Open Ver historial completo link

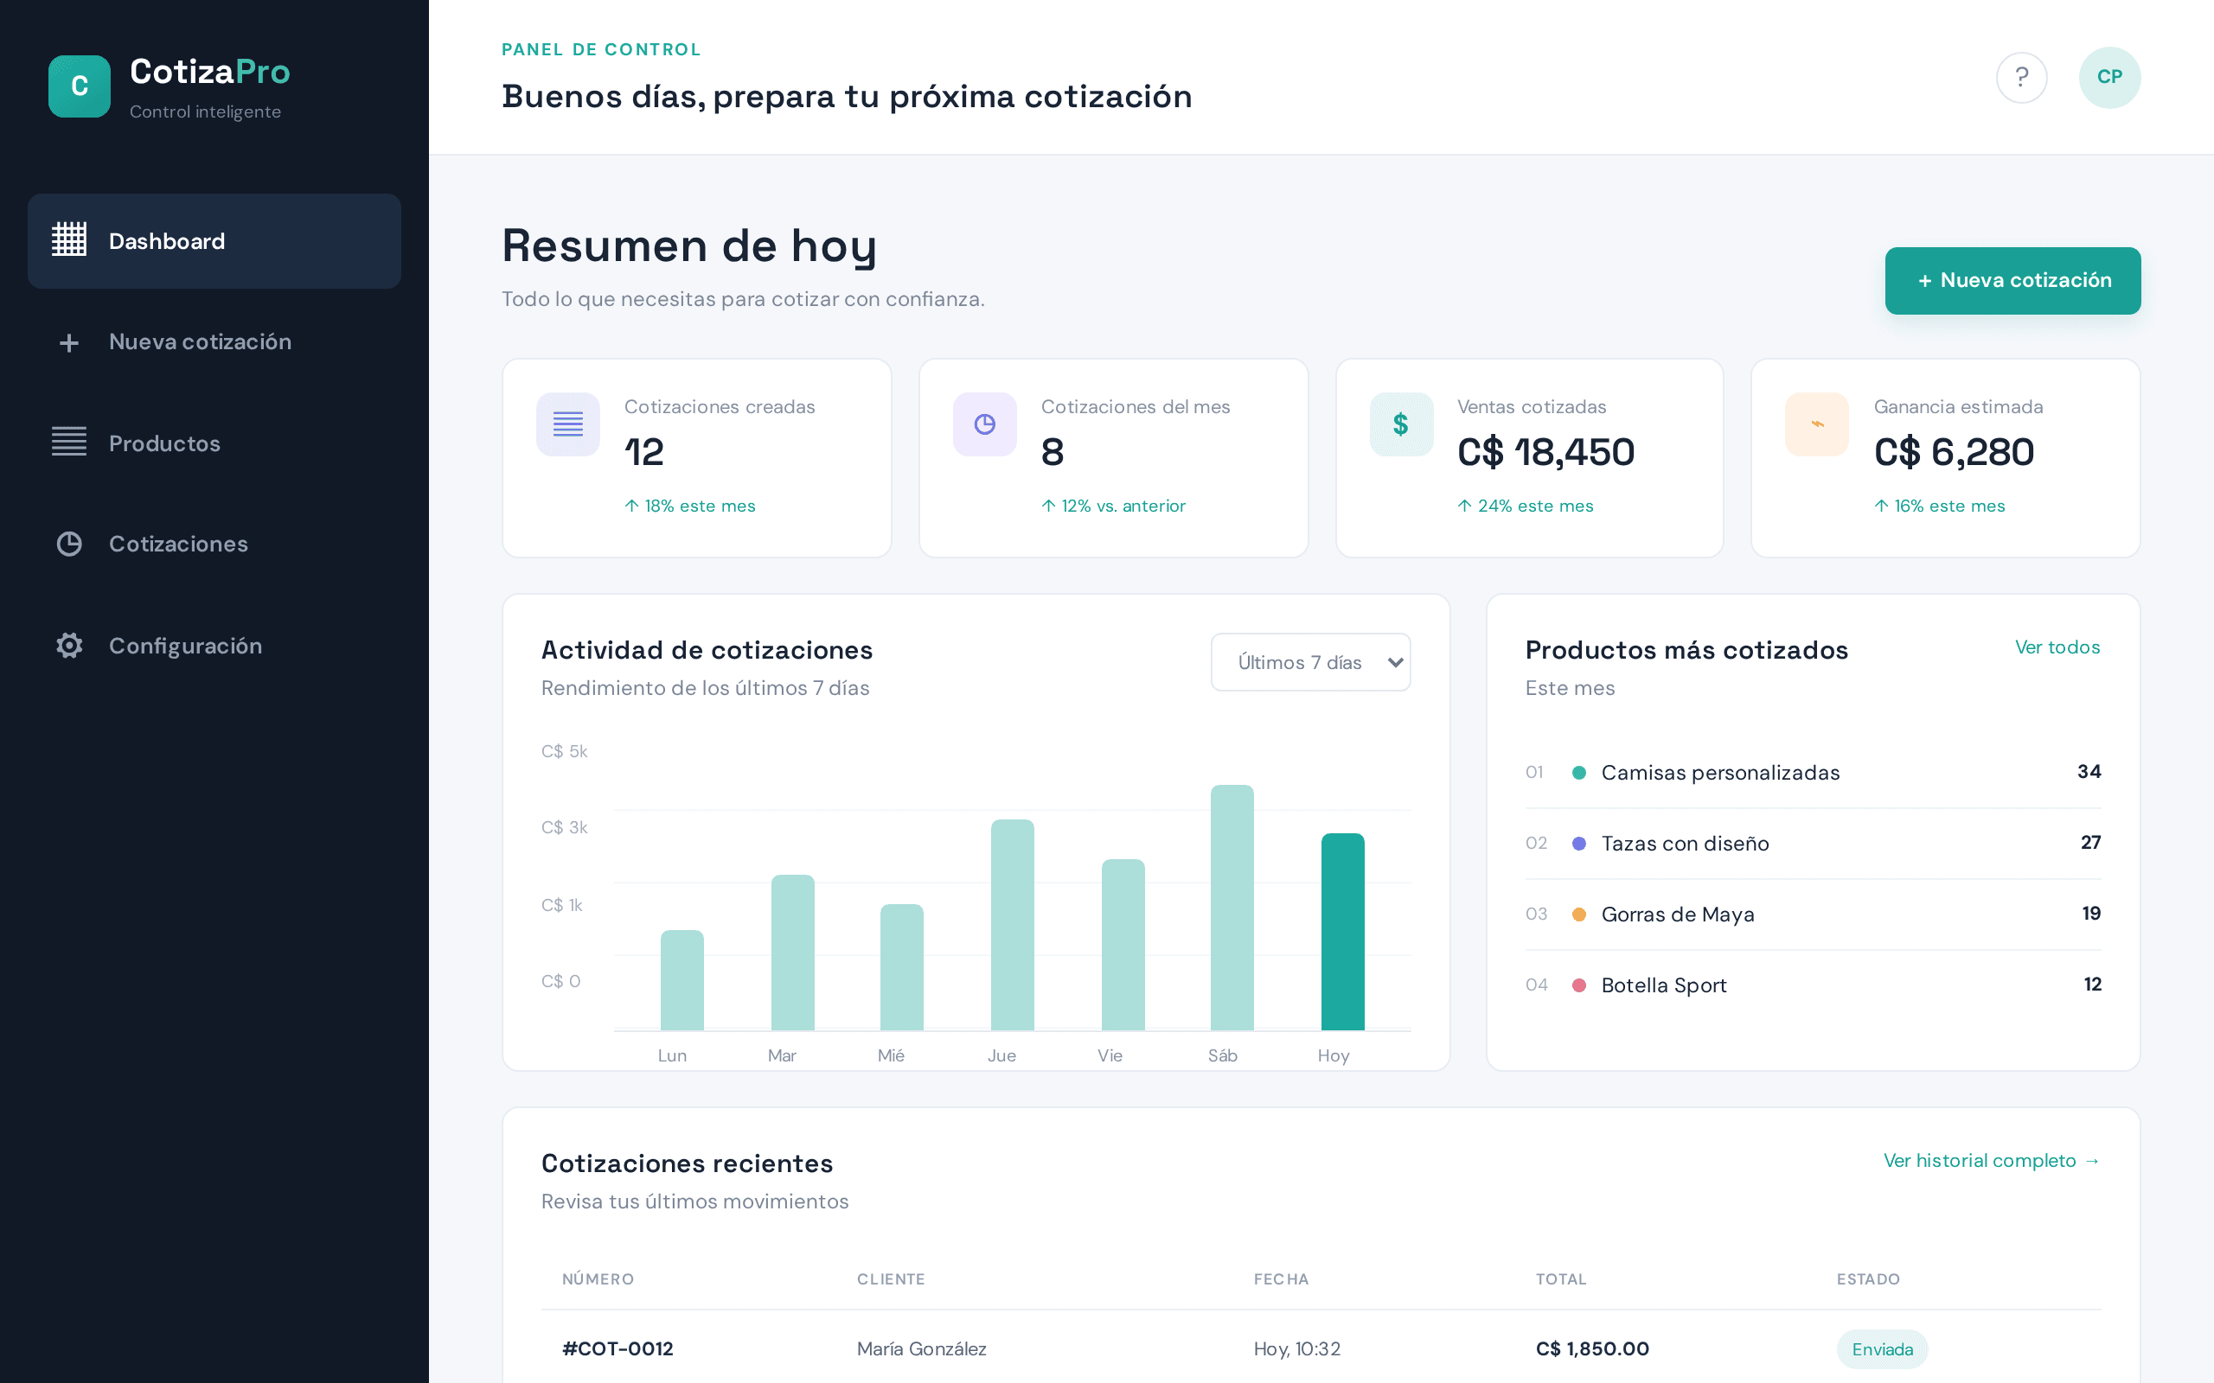click(x=1992, y=1161)
